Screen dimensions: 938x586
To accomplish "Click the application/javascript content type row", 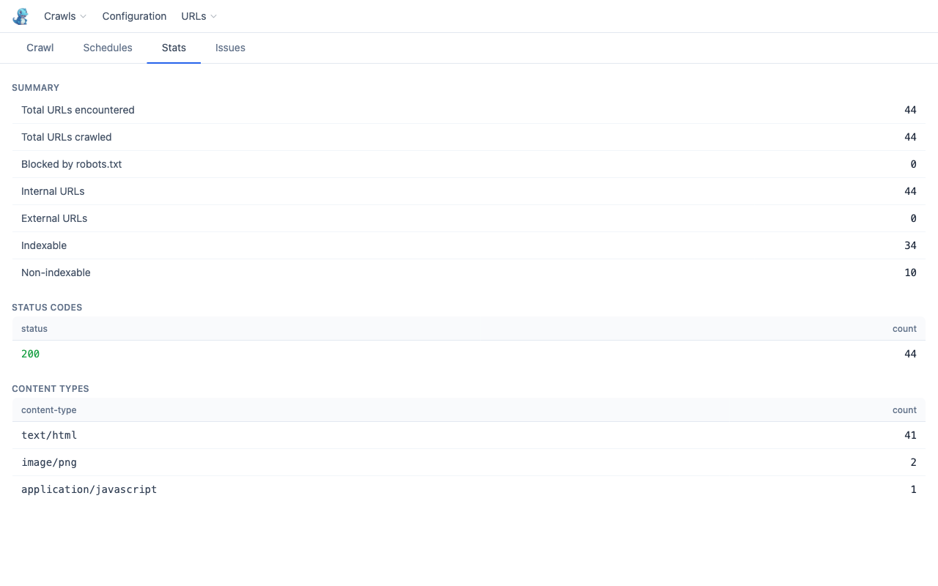I will pyautogui.click(x=469, y=489).
